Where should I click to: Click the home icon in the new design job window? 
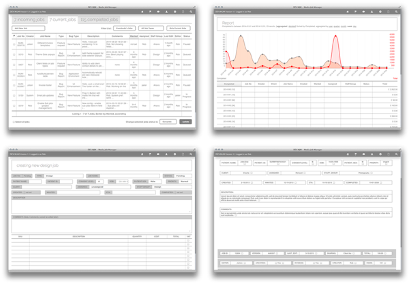coord(141,155)
